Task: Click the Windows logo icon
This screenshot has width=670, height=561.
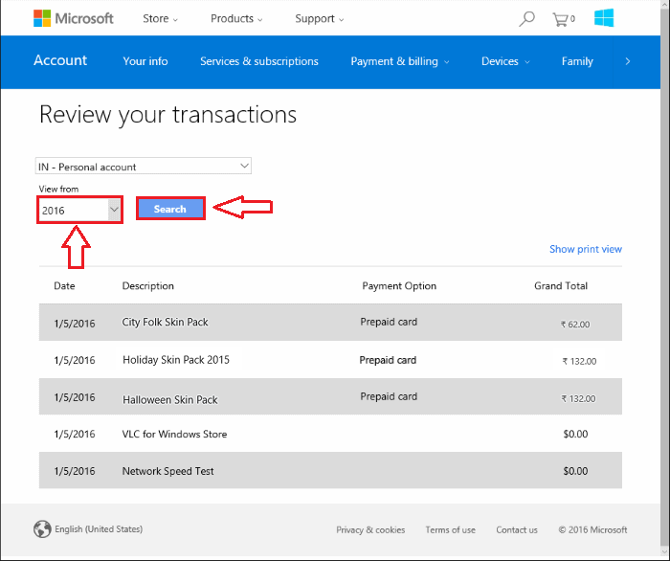Action: pyautogui.click(x=604, y=18)
